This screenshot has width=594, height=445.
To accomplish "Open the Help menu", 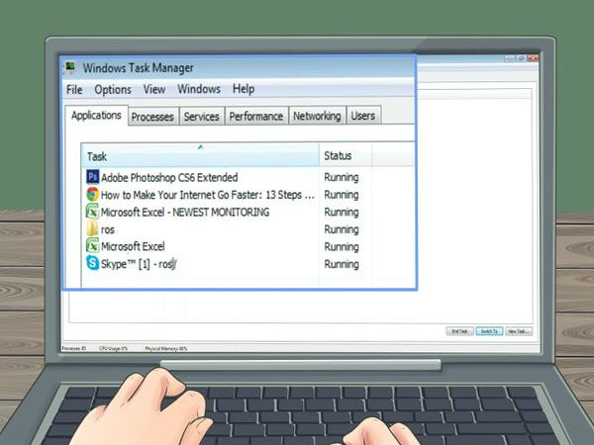I will tap(244, 89).
